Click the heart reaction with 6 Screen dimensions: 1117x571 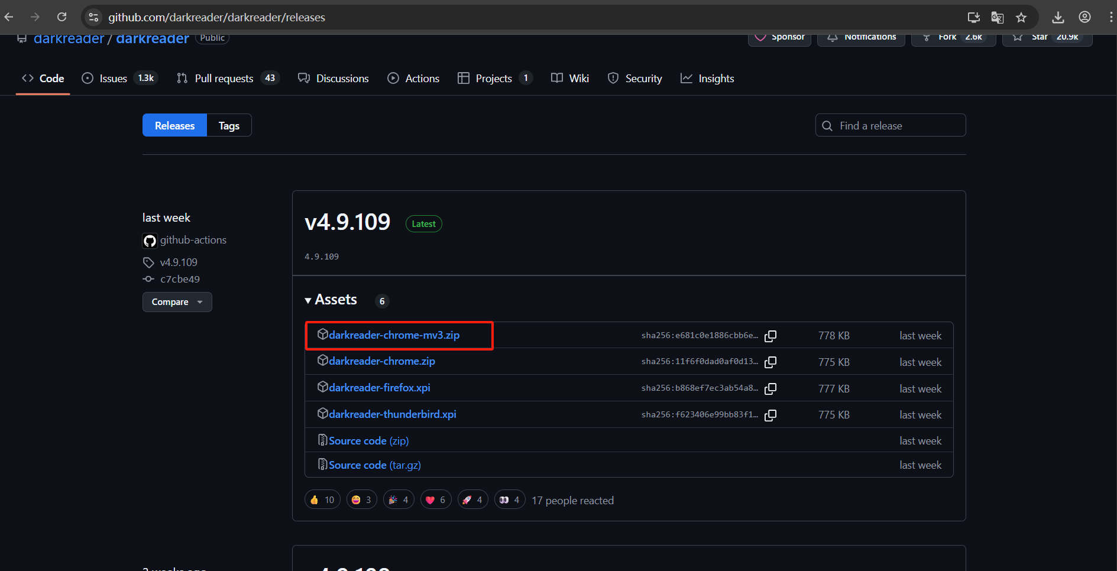pyautogui.click(x=436, y=500)
